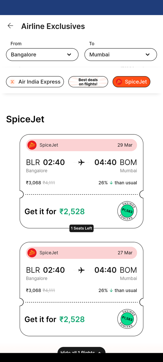Click Air India Express logo icon

[12, 82]
